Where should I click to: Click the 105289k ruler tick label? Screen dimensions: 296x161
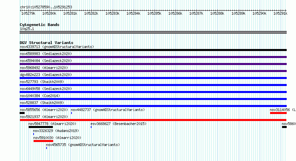238,13
